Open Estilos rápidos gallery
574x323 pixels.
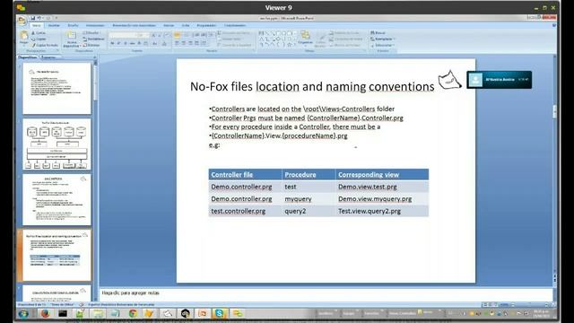[320, 39]
